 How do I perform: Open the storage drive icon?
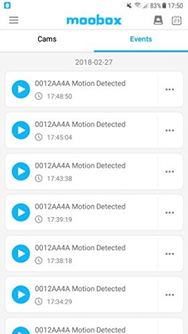(158, 21)
